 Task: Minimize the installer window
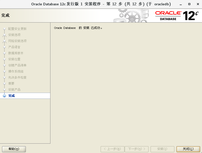coord(181,4)
